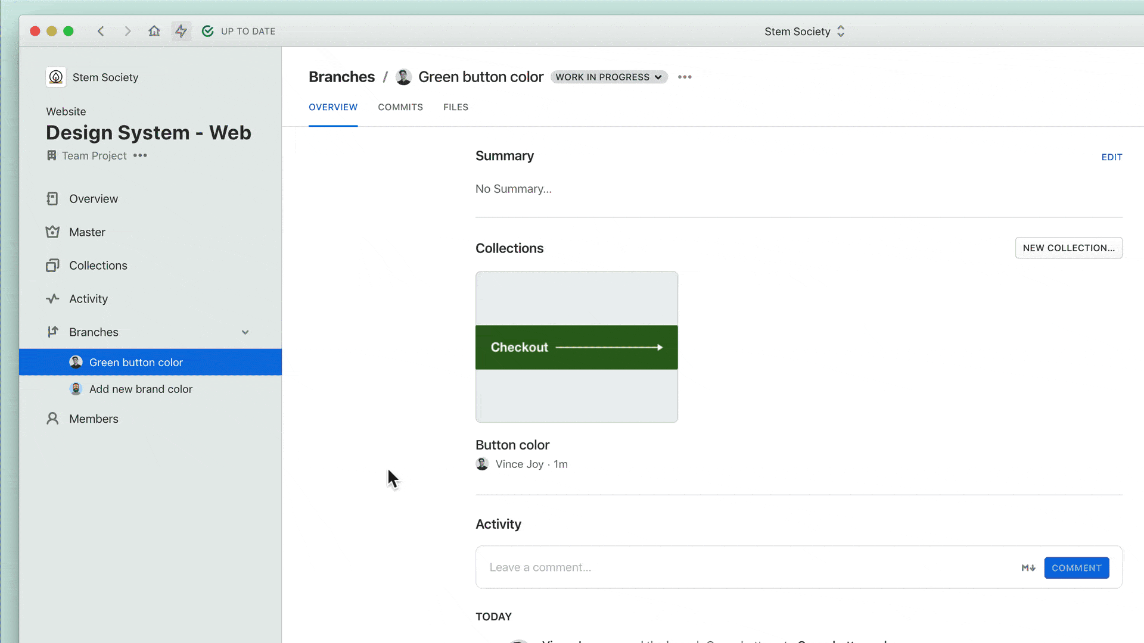Open the Master branch in sidebar

pyautogui.click(x=87, y=232)
